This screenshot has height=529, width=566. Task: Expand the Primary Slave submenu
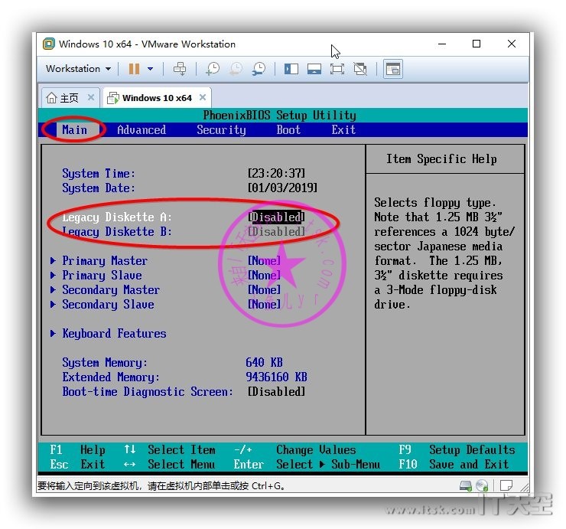pos(102,276)
